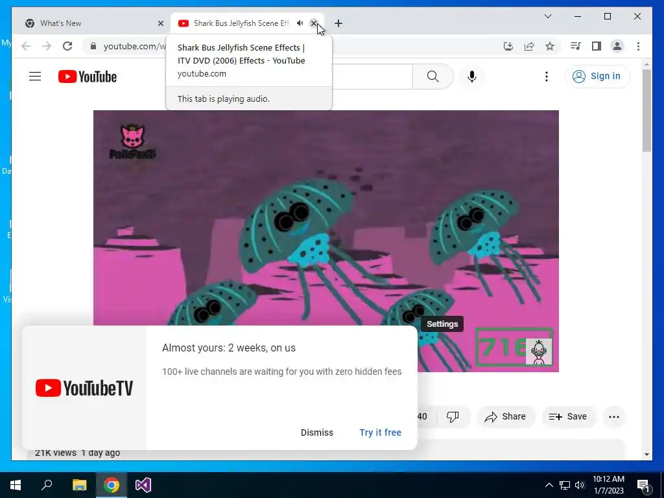This screenshot has width=664, height=498.
Task: Install app from address bar icon
Action: click(508, 46)
